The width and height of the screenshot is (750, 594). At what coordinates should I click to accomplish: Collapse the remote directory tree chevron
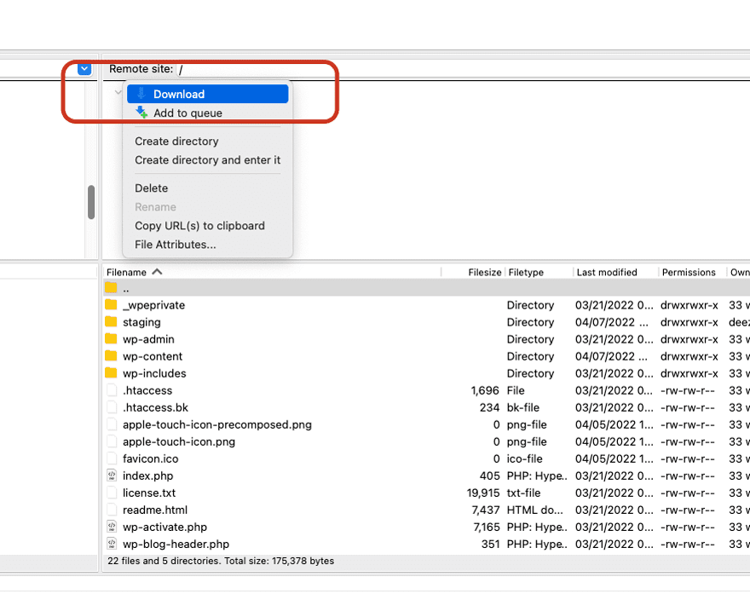coord(117,91)
